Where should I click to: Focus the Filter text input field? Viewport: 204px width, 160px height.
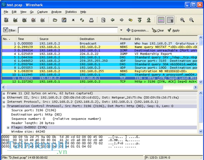[x=68, y=30]
